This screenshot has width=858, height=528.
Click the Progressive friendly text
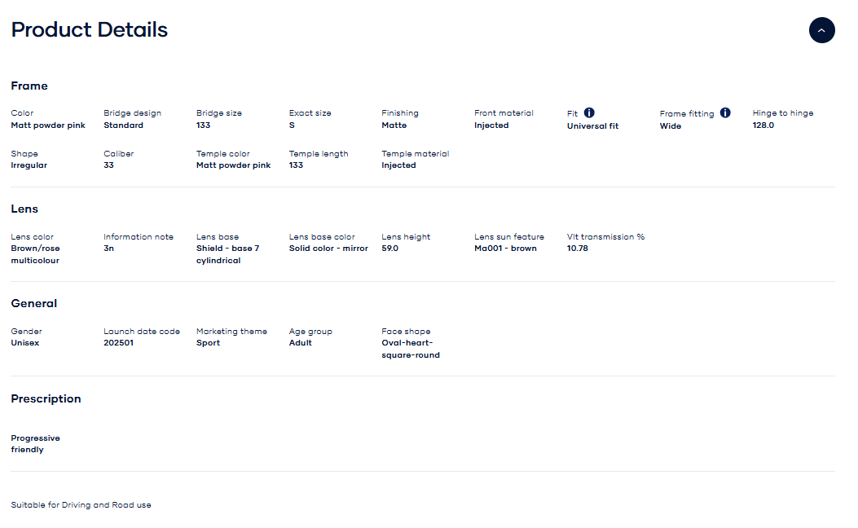35,443
